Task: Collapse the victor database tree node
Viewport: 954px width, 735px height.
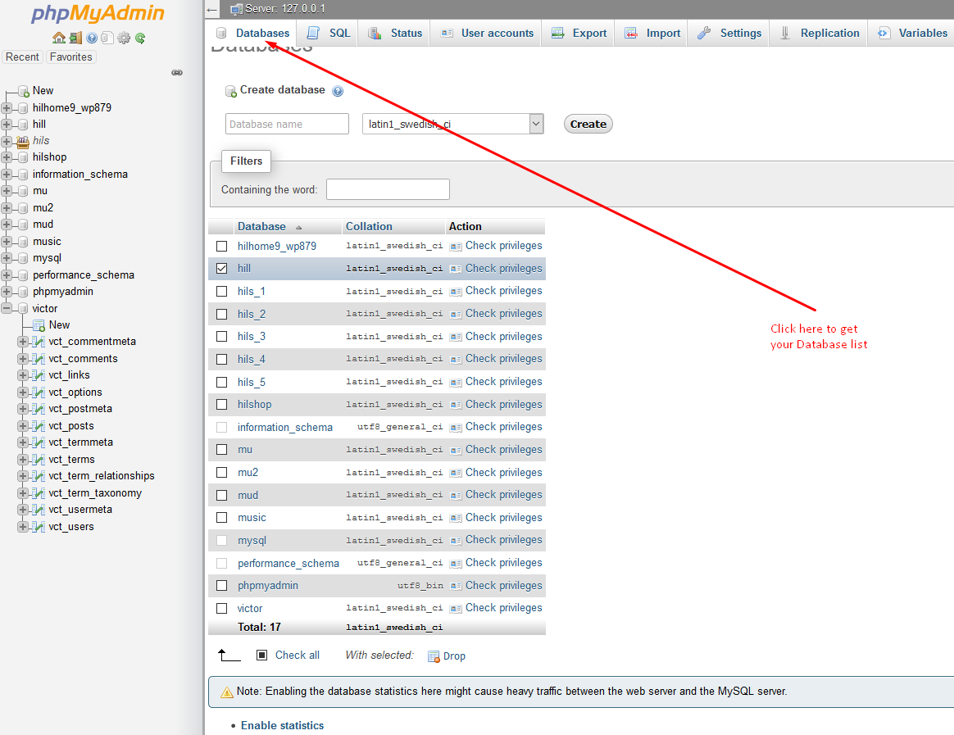Action: point(7,309)
